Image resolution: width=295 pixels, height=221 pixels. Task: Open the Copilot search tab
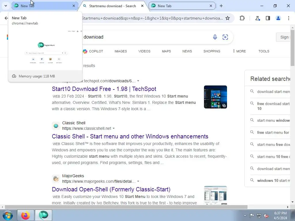(x=93, y=51)
